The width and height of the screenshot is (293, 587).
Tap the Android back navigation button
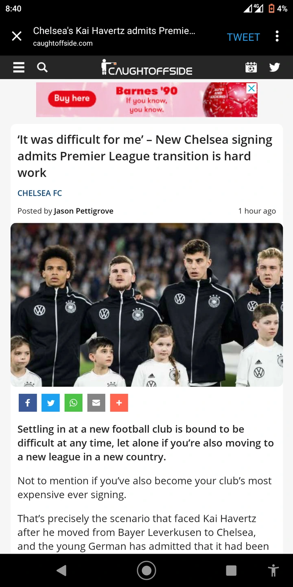coord(61,570)
